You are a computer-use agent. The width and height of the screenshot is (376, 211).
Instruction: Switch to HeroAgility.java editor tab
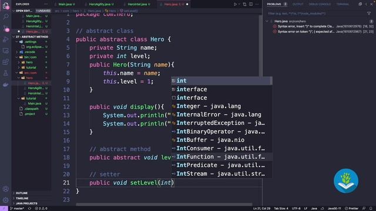click(101, 4)
